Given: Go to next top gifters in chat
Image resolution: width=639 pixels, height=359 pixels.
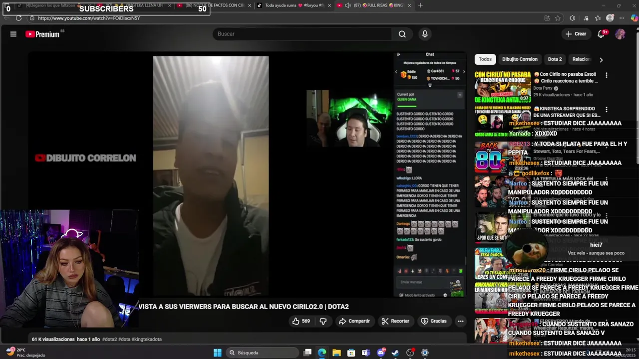Looking at the screenshot, I should (x=464, y=72).
